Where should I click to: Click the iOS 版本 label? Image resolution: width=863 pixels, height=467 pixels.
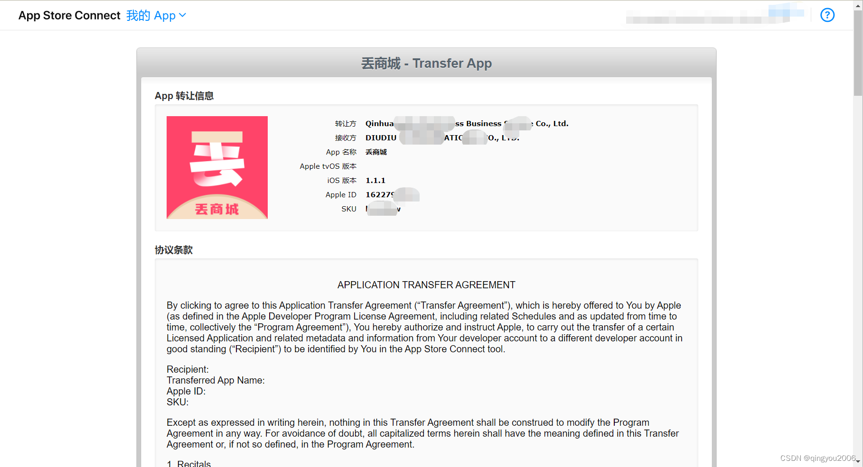(342, 181)
